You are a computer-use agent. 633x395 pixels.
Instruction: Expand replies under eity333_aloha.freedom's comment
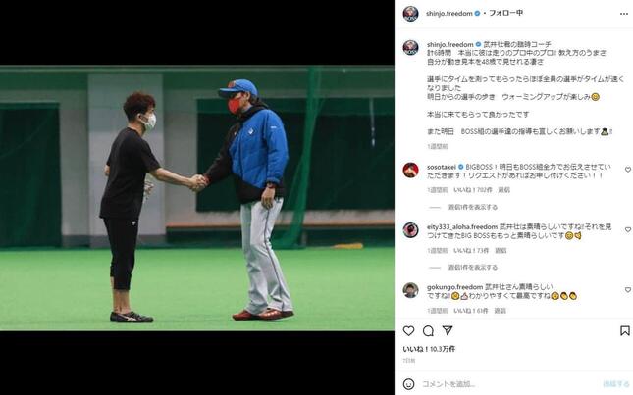pos(472,268)
